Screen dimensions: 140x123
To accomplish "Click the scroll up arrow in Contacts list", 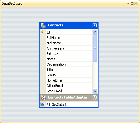I will click(95, 32).
